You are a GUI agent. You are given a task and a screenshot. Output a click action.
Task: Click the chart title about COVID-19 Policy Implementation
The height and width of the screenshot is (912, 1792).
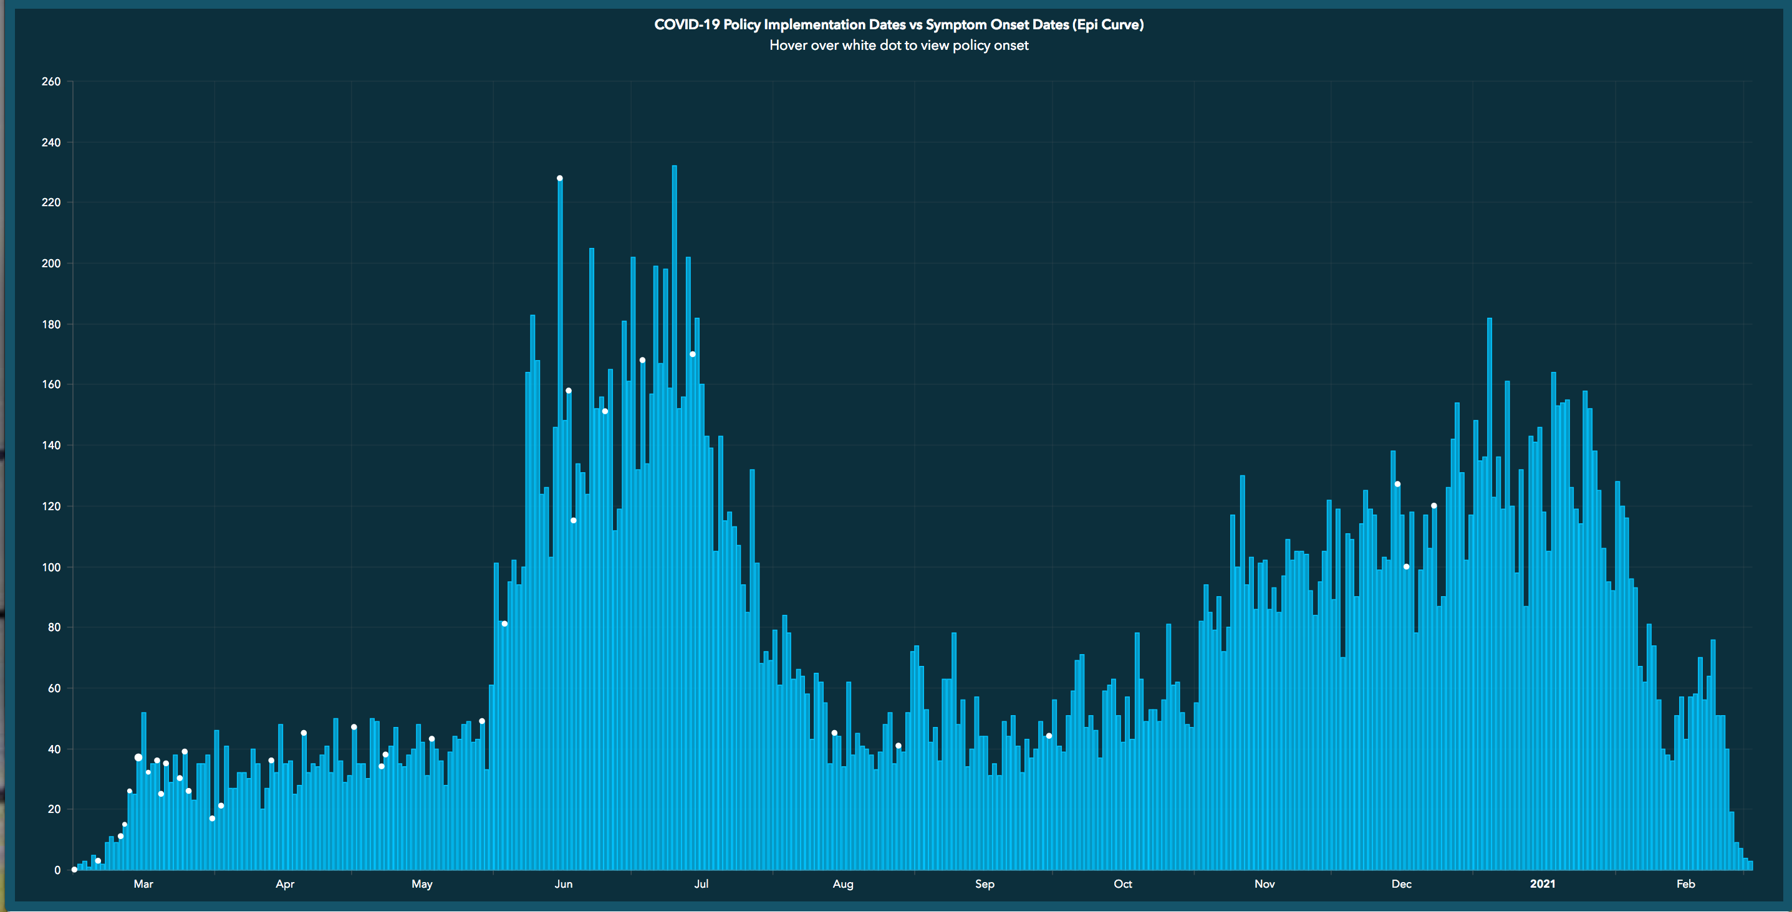tap(898, 24)
